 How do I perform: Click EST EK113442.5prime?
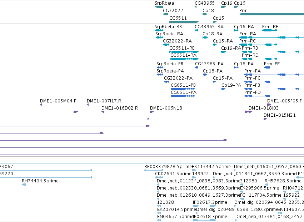tap(194, 170)
